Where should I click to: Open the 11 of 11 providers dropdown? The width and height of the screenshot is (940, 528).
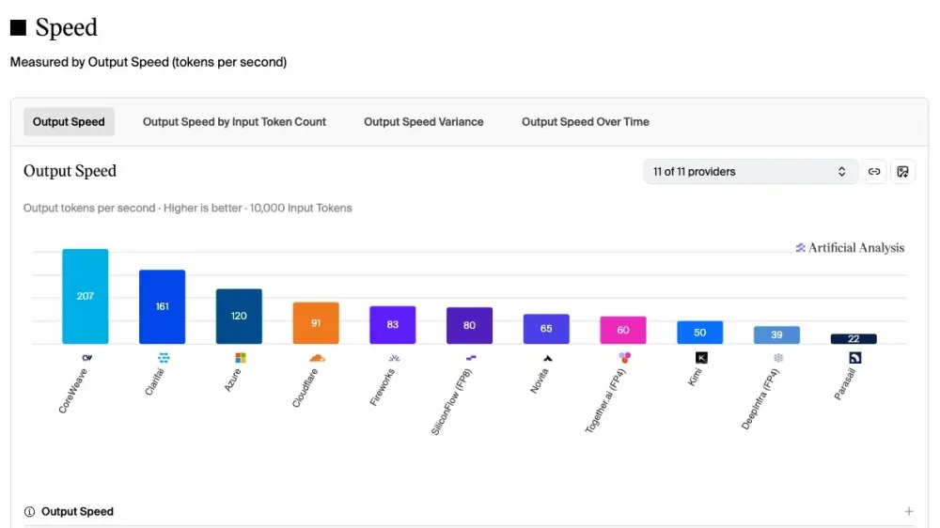click(x=750, y=171)
